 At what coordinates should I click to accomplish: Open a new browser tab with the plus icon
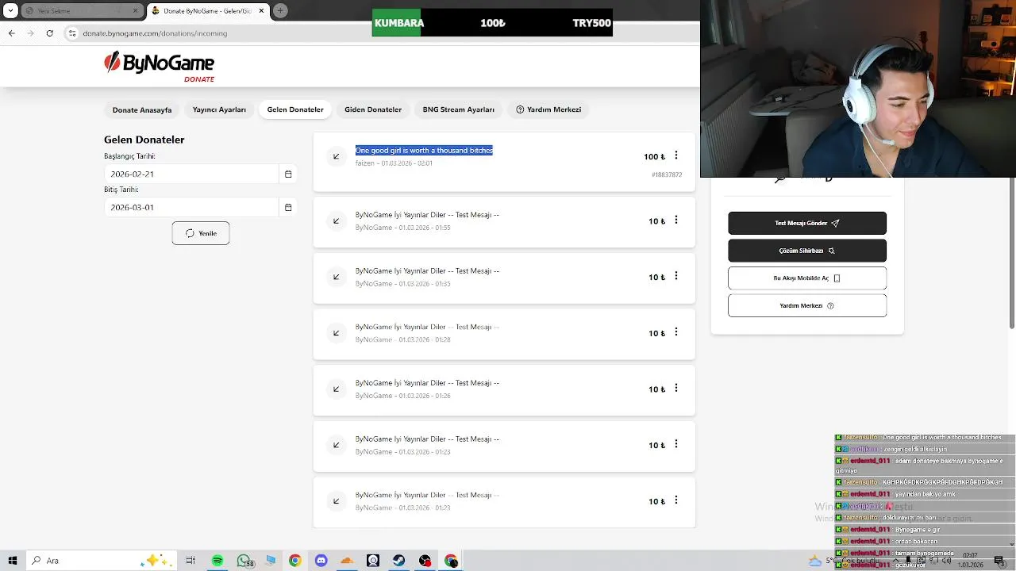click(x=280, y=11)
